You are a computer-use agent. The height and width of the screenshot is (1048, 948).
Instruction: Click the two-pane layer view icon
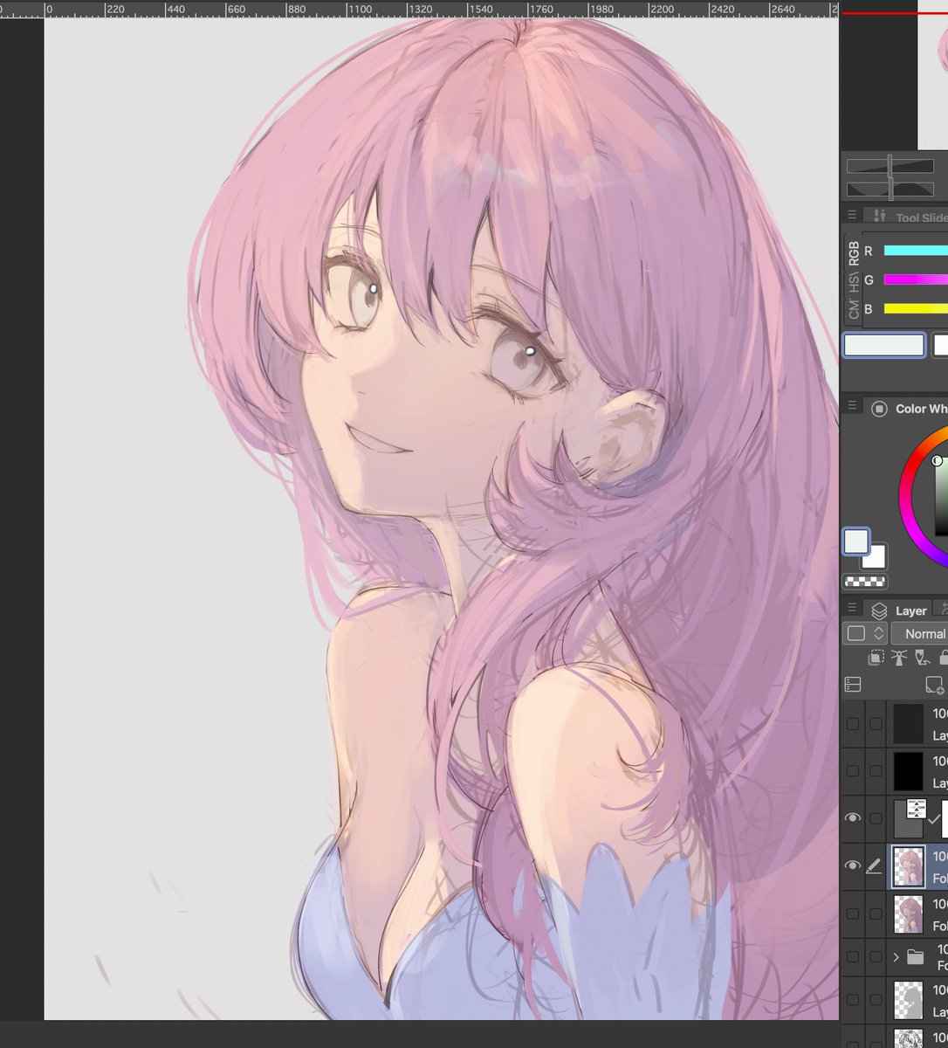coord(853,685)
